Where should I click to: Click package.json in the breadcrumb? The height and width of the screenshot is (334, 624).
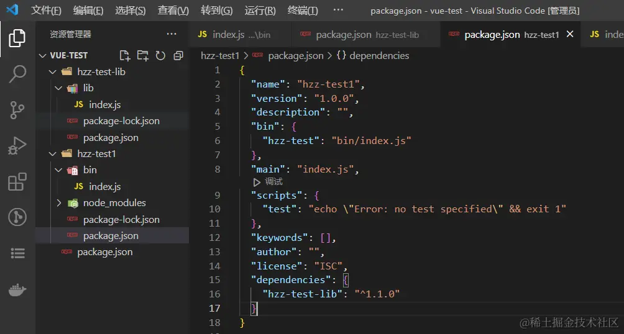(x=296, y=56)
